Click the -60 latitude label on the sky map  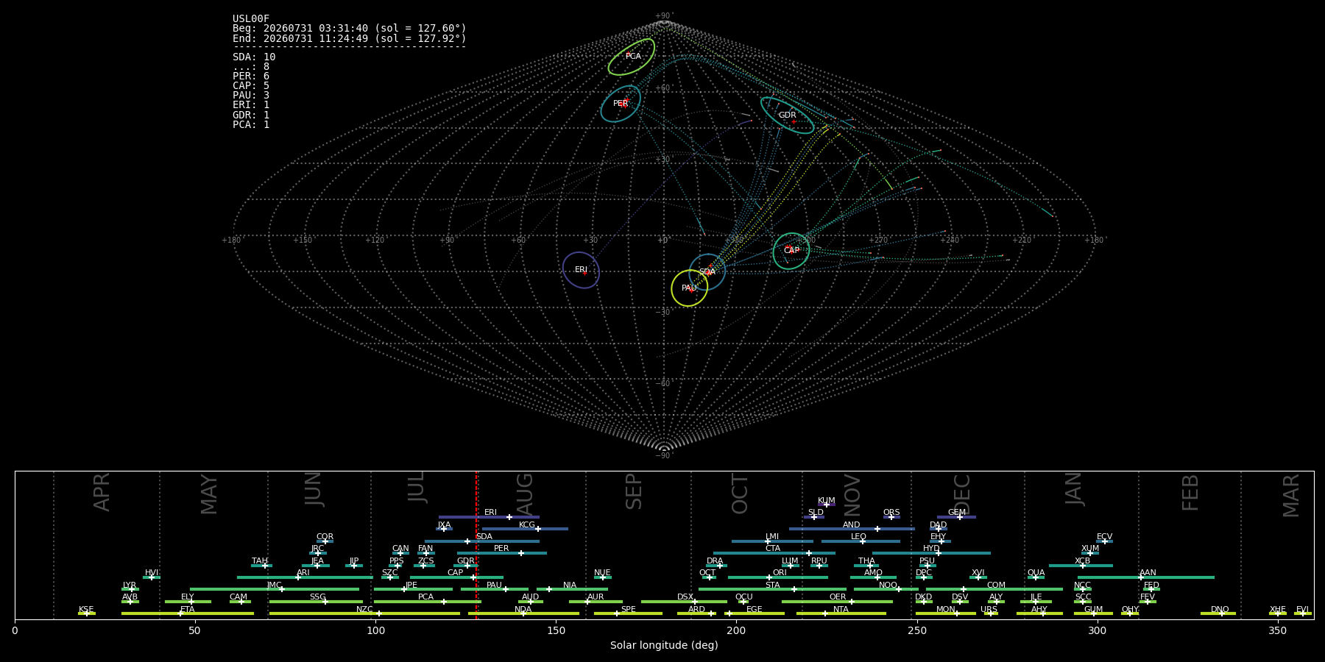(663, 384)
